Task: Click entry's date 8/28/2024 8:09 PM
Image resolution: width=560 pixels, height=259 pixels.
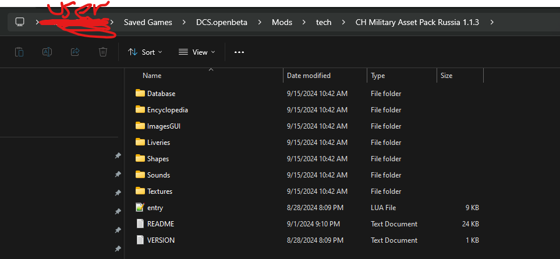Action: [315, 208]
